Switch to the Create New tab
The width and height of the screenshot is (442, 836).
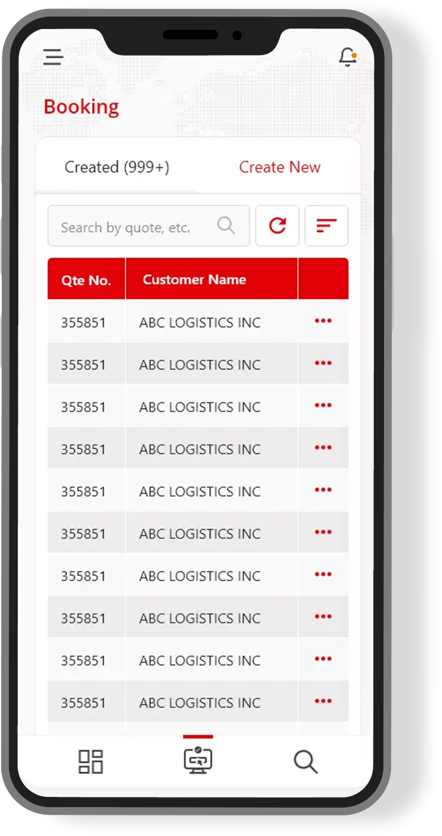point(280,168)
